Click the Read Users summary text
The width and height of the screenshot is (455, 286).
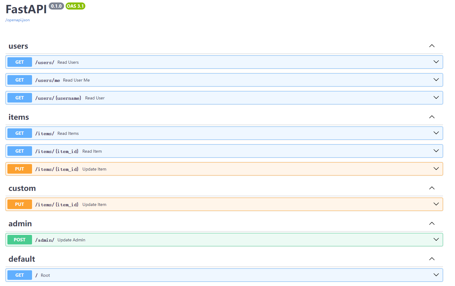tap(68, 62)
